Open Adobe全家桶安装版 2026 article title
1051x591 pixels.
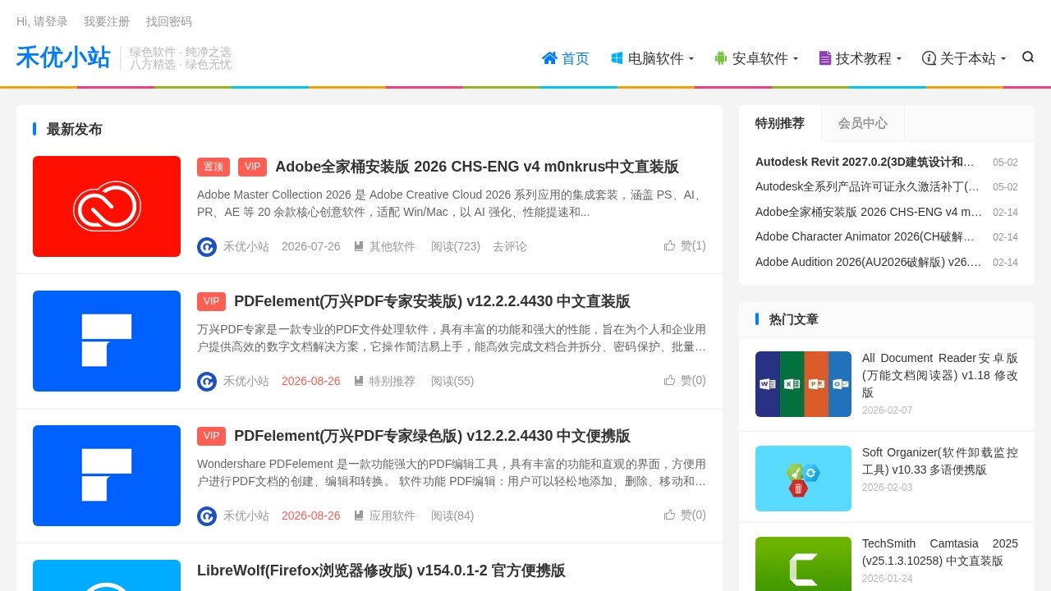[x=477, y=167]
